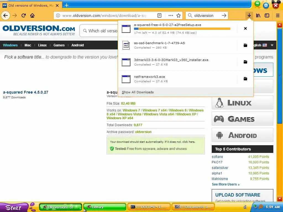Image resolution: width=283 pixels, height=212 pixels.
Task: Open the Library toolbar icon
Action: pyautogui.click(x=258, y=15)
